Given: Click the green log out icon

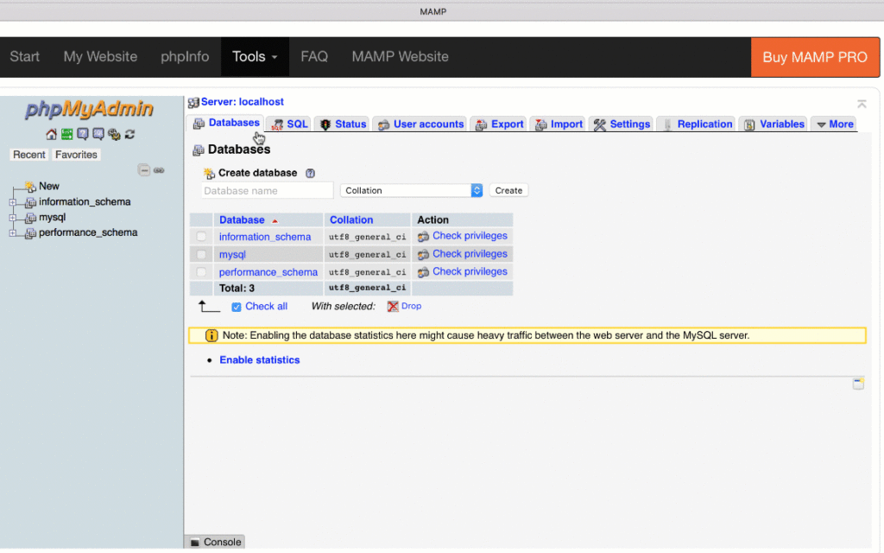Looking at the screenshot, I should (67, 134).
